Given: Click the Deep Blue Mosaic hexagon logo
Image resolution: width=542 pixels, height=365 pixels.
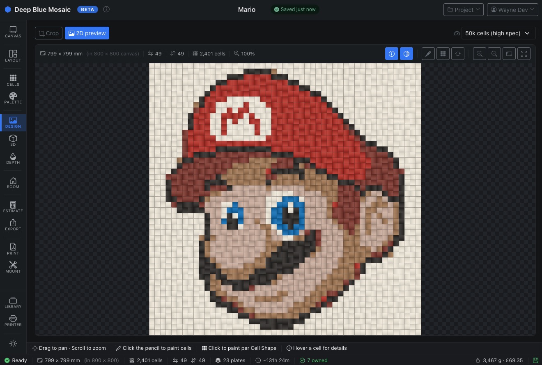Looking at the screenshot, I should coord(7,9).
